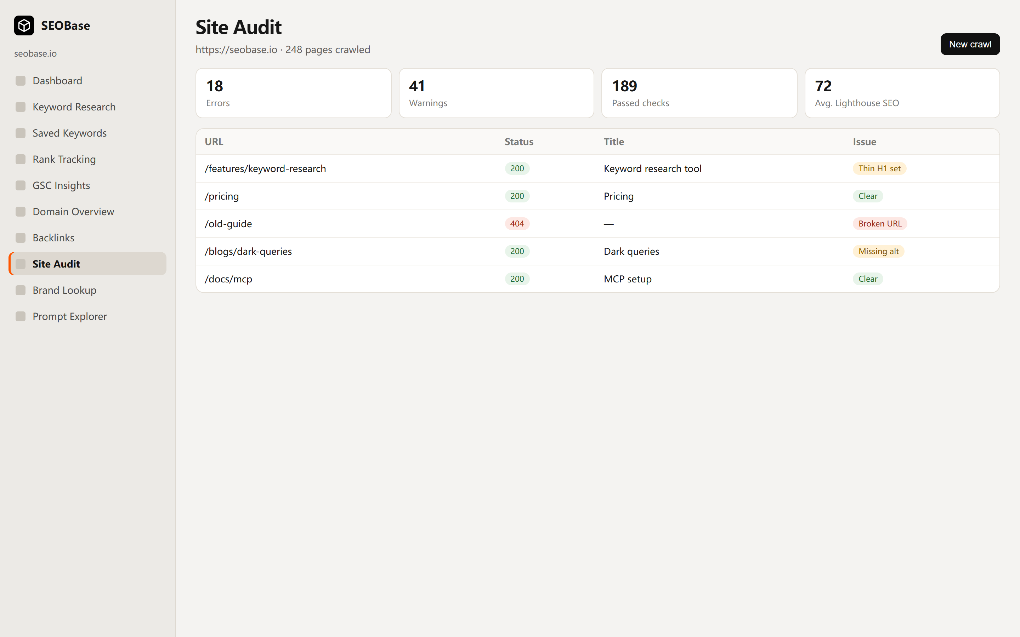Open Dashboard from the sidebar
The image size is (1020, 637).
pos(88,80)
